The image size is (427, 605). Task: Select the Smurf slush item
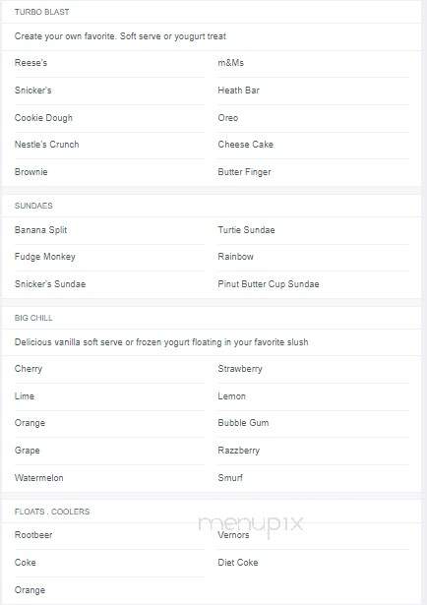(x=230, y=478)
